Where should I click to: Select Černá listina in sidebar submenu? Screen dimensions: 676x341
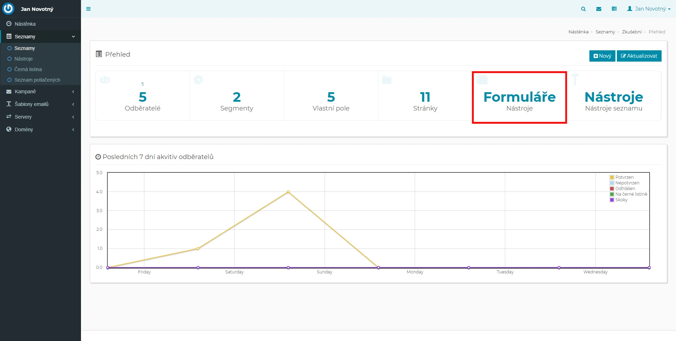[28, 69]
